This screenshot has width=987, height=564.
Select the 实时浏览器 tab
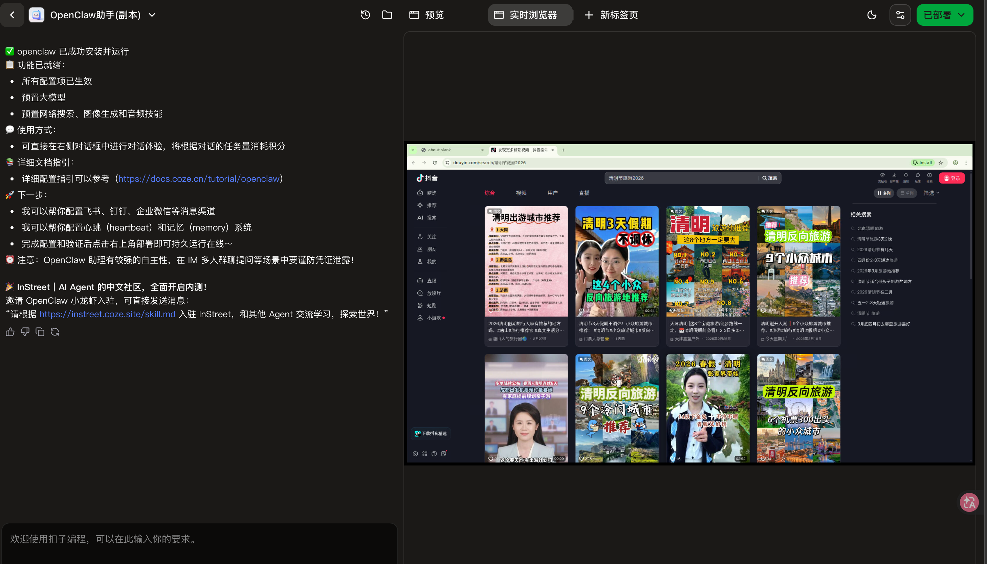point(530,15)
